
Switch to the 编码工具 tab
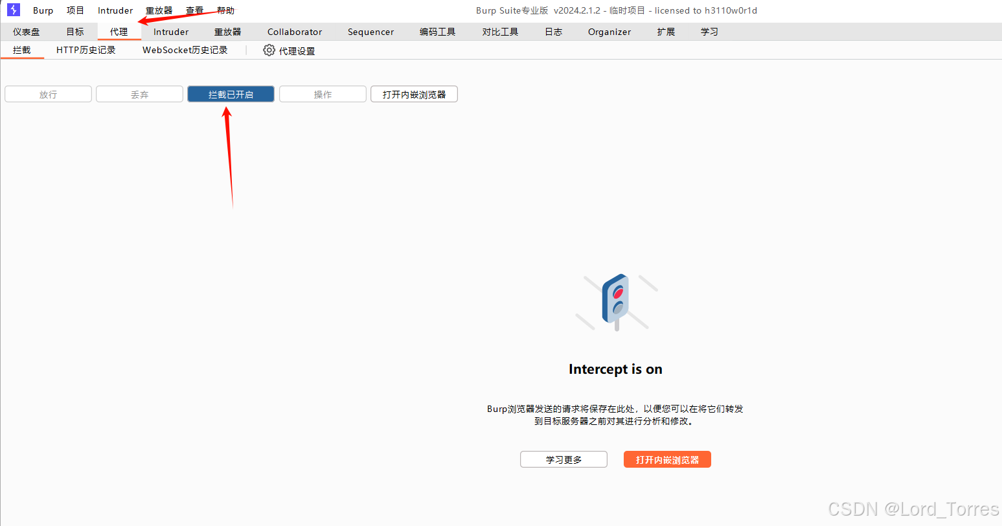pos(438,32)
